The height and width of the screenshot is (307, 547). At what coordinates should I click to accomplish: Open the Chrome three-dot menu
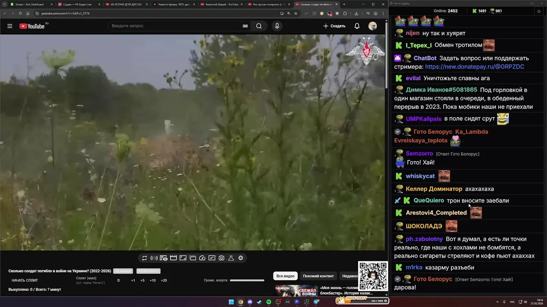(383, 13)
